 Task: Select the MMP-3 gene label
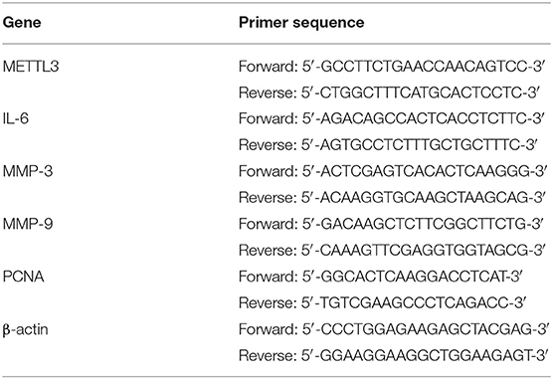click(28, 171)
